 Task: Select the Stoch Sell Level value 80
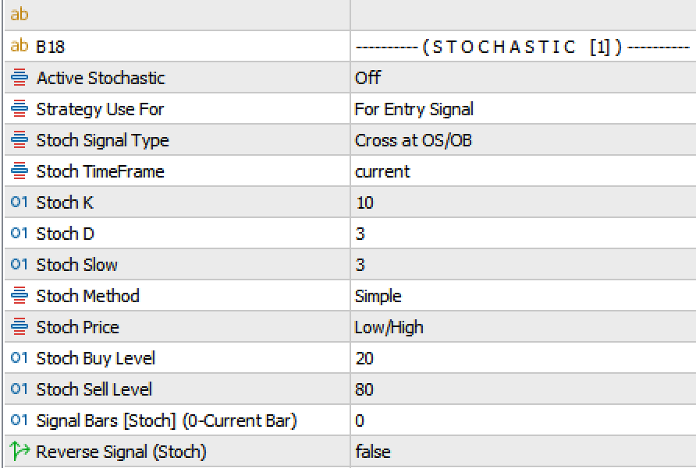point(364,389)
